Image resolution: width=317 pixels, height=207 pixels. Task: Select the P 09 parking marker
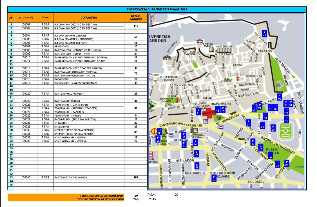[160, 132]
